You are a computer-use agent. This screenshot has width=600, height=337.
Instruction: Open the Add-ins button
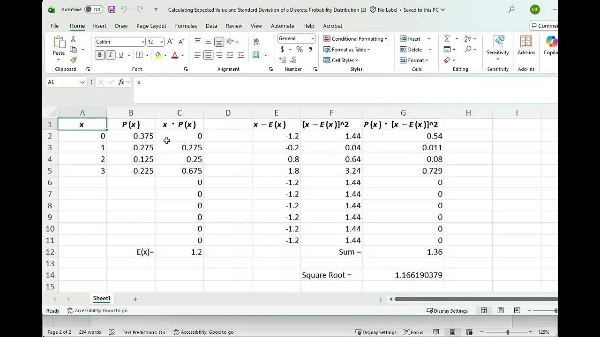coord(526,45)
